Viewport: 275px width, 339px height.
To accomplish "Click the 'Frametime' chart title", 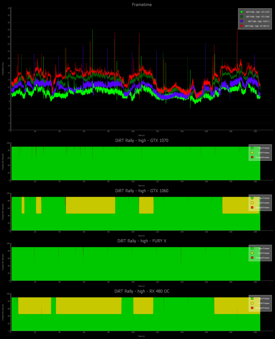I will tap(141, 5).
